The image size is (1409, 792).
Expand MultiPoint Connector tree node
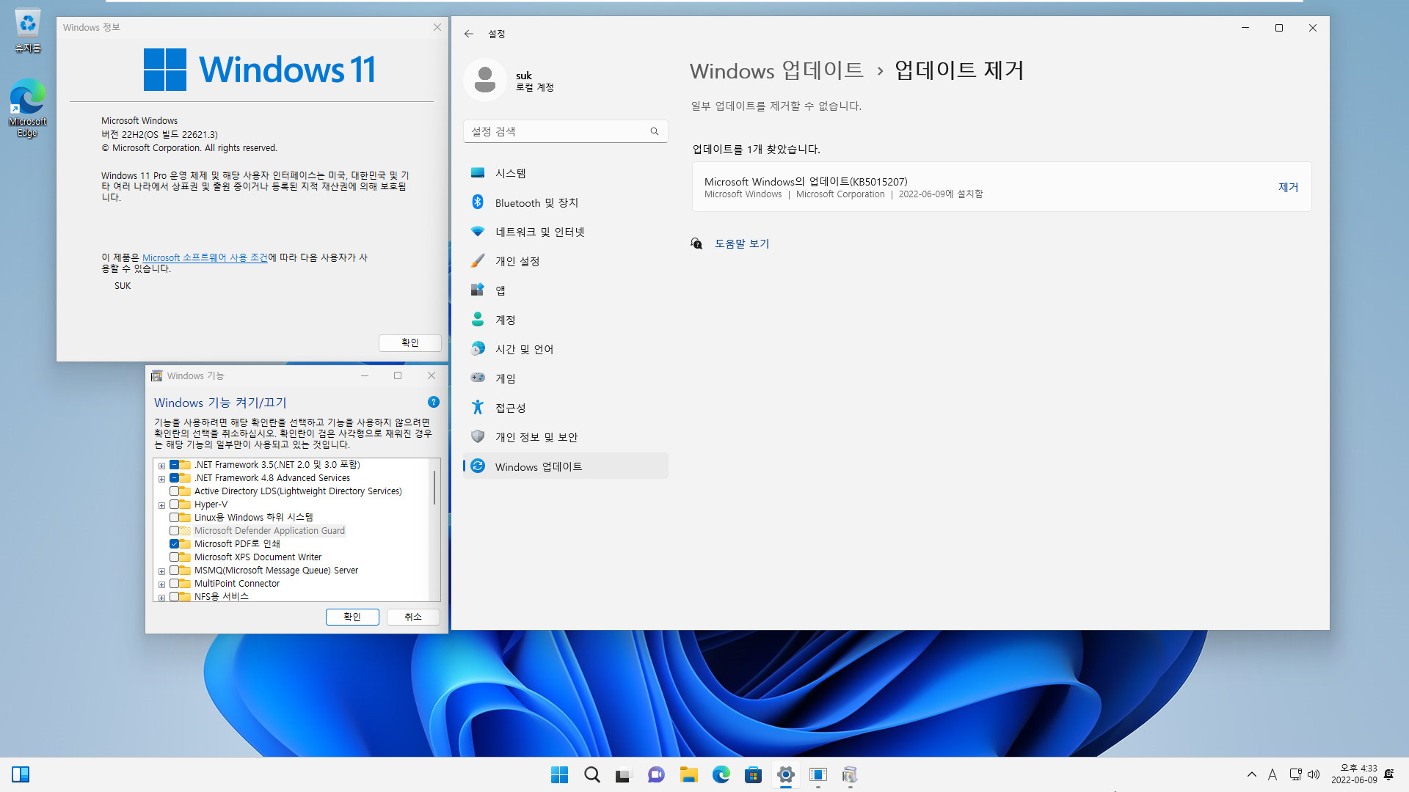pyautogui.click(x=161, y=584)
